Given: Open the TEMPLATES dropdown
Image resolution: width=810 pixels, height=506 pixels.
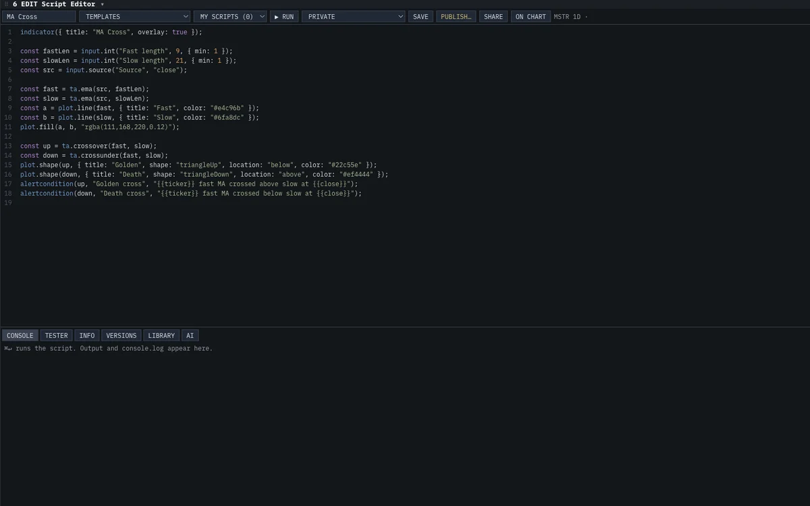Looking at the screenshot, I should (135, 16).
